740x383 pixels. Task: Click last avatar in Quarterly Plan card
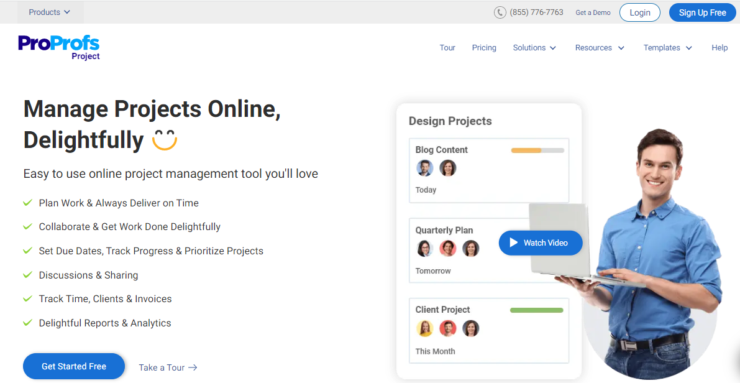click(x=471, y=249)
